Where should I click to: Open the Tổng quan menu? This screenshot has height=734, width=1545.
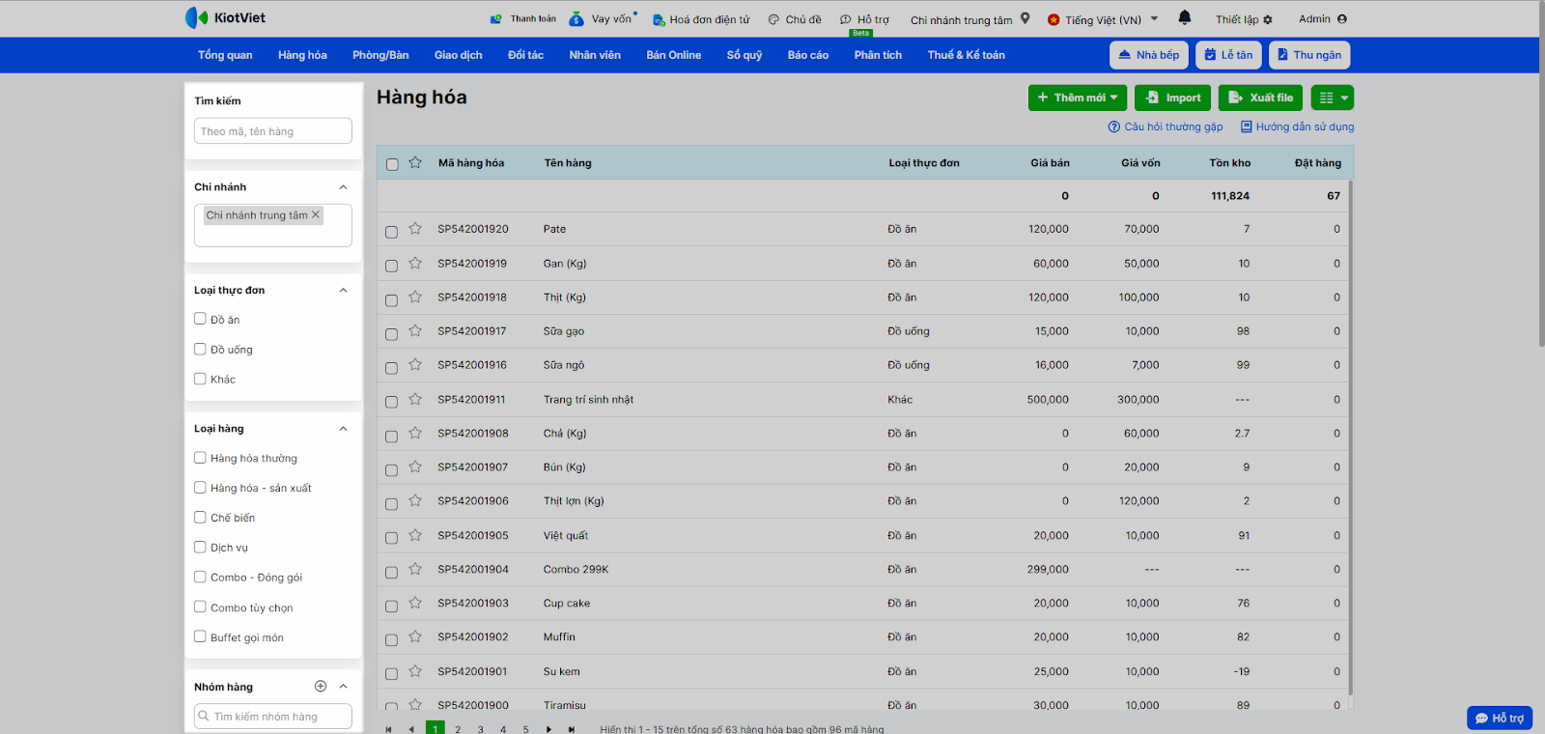225,55
